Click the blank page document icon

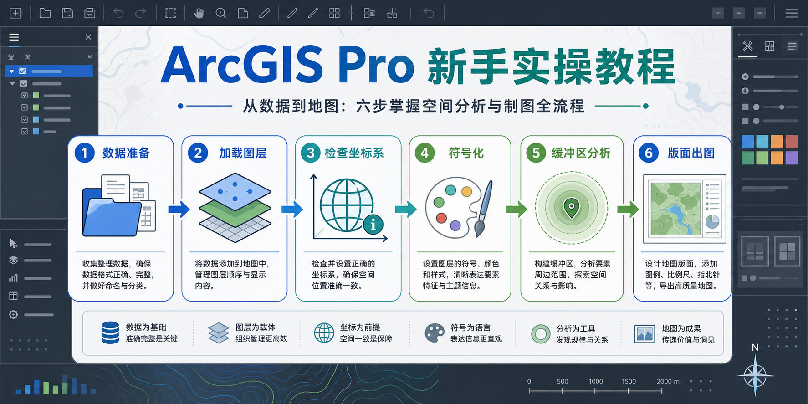tap(243, 13)
